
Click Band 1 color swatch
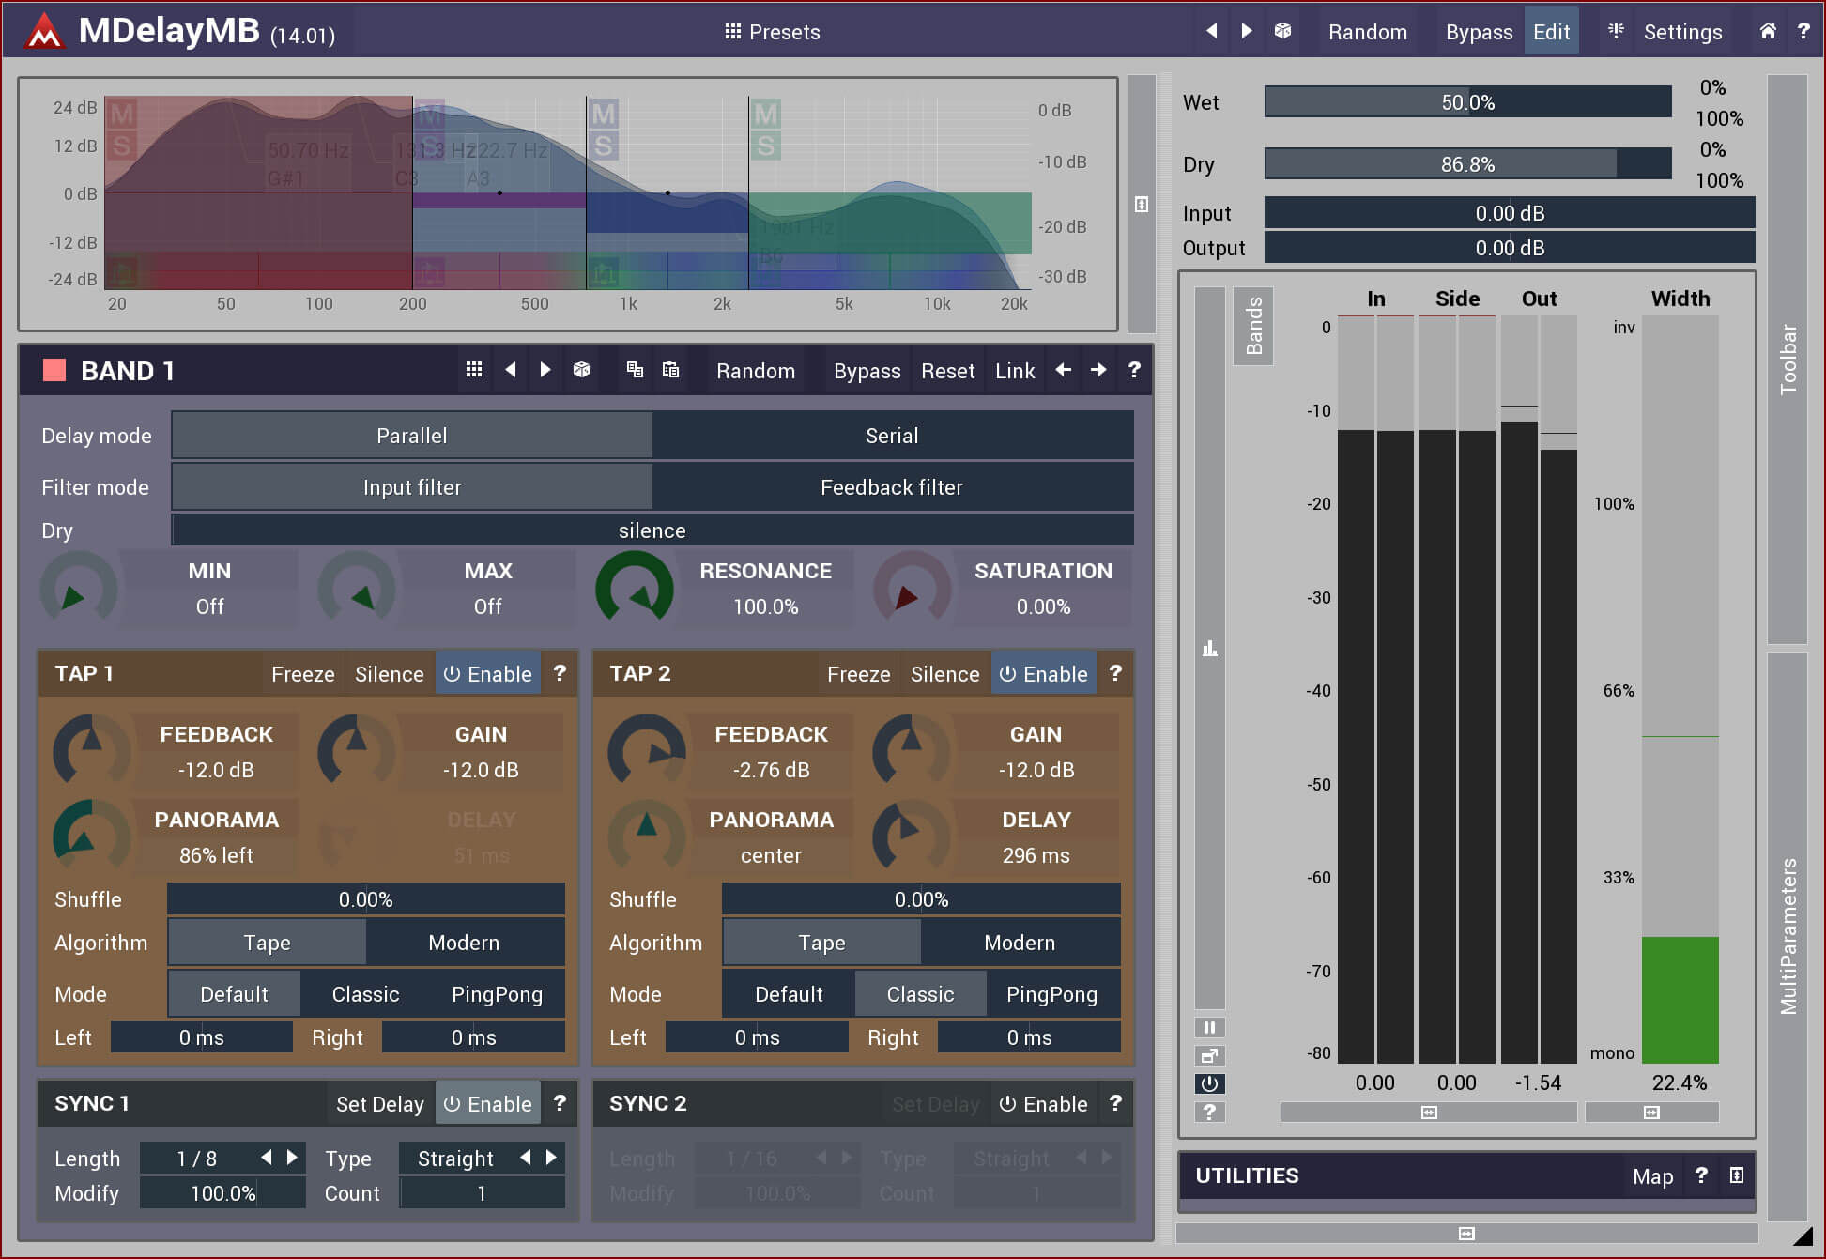pyautogui.click(x=54, y=370)
